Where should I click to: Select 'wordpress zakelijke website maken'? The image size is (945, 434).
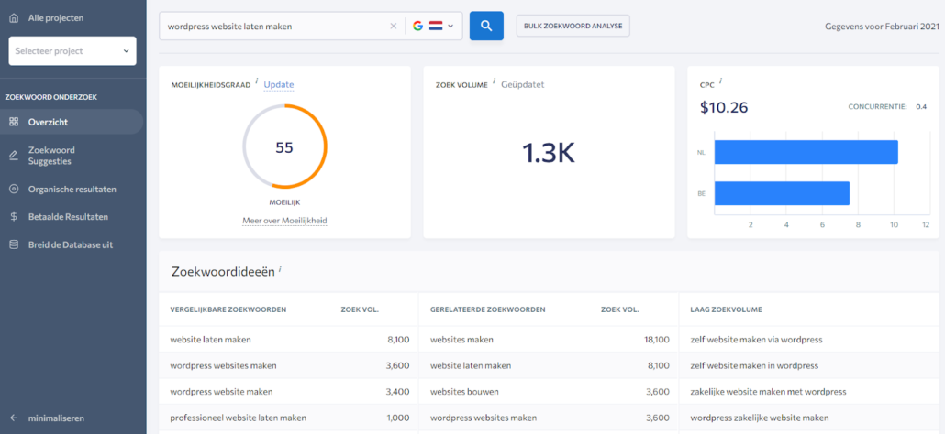760,418
